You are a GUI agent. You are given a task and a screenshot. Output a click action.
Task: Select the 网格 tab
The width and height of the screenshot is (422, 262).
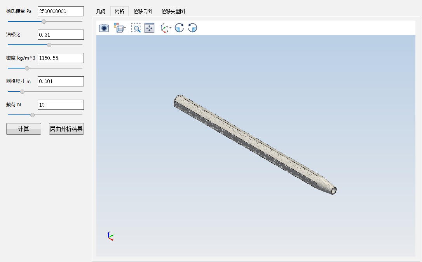tap(119, 11)
